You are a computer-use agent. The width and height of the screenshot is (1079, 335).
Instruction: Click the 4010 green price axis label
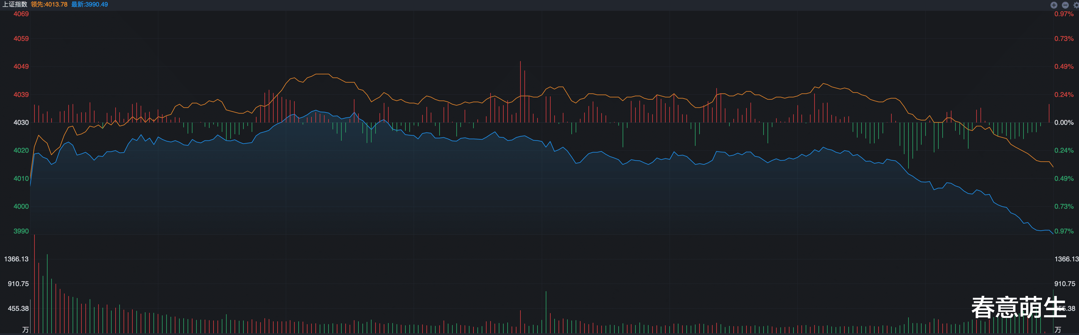point(21,179)
